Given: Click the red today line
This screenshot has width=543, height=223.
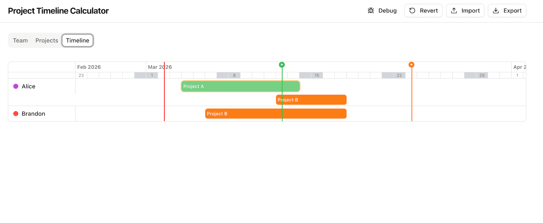Looking at the screenshot, I should point(165,98).
